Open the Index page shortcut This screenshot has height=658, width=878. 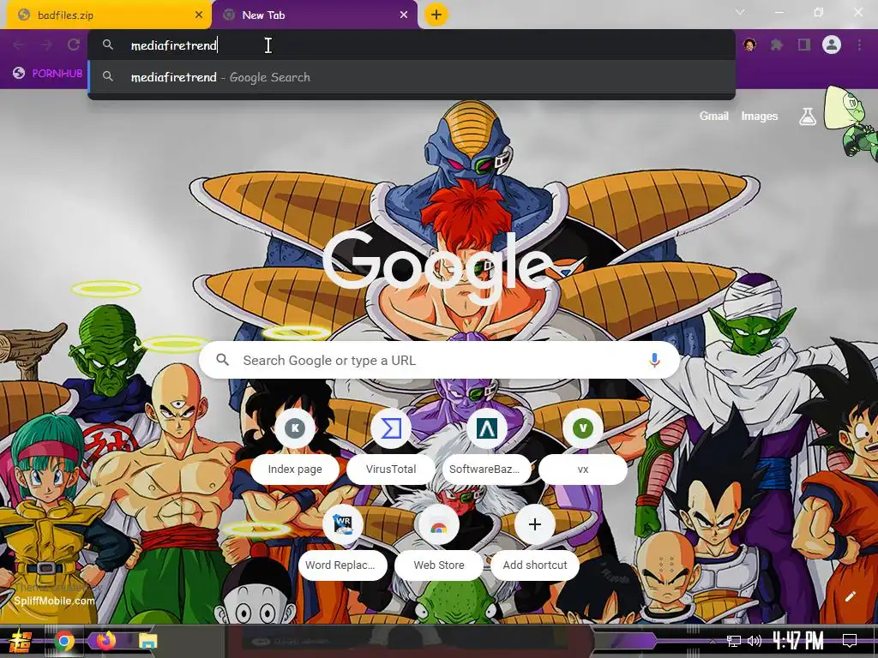click(295, 445)
